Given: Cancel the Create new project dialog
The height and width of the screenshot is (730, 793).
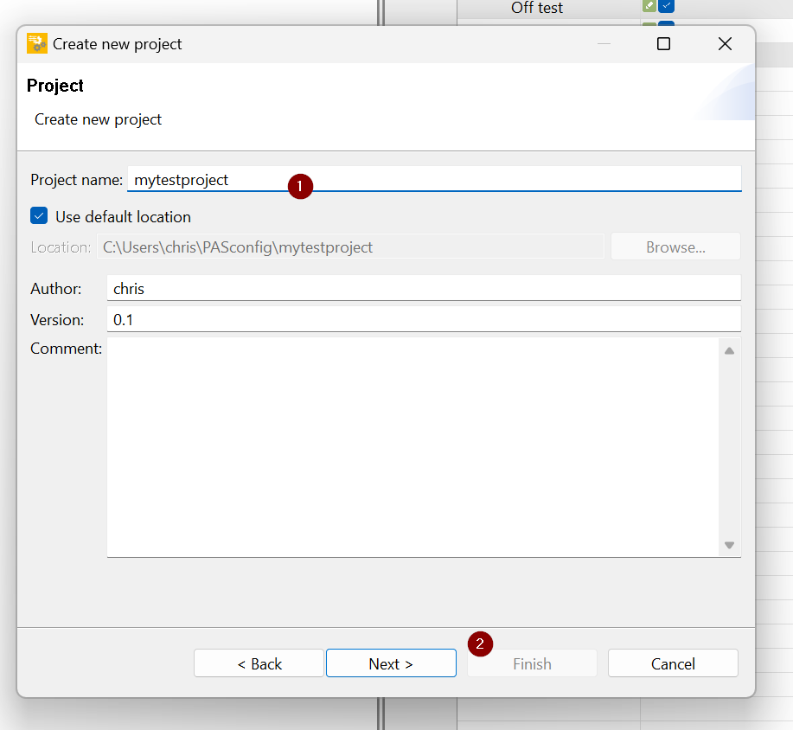Looking at the screenshot, I should coord(673,663).
